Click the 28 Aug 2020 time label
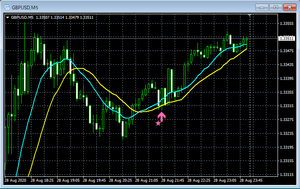Screen dimensions: 300x189 [x=16, y=180]
